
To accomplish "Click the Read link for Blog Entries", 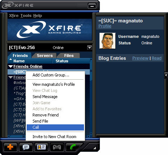I will [x=156, y=58].
